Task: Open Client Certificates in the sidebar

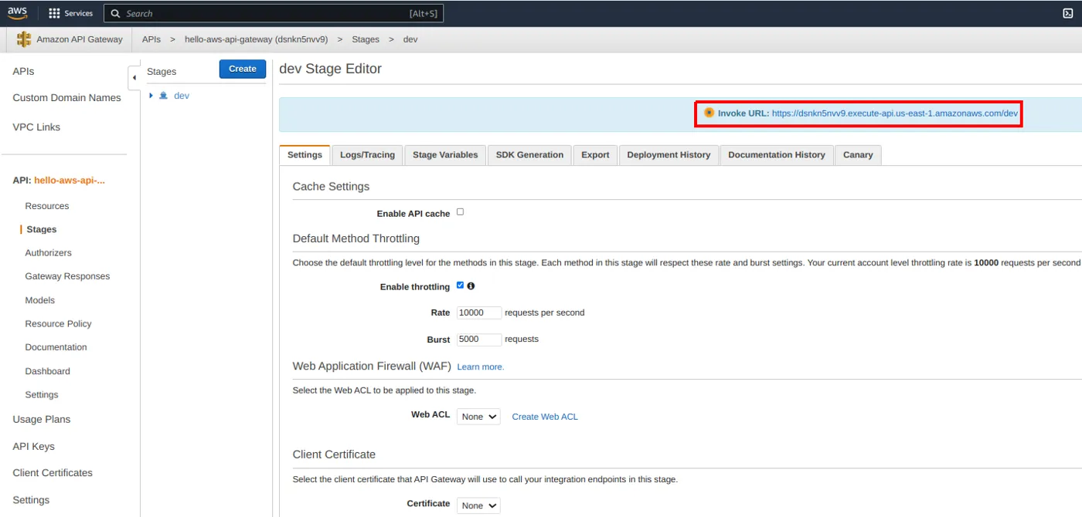Action: [x=53, y=473]
